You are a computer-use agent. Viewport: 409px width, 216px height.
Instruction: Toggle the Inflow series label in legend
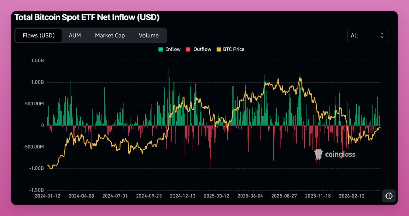pos(173,49)
